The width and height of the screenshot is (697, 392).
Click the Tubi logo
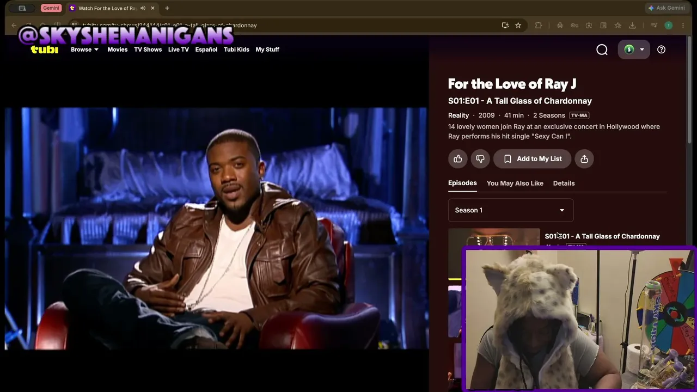point(44,50)
